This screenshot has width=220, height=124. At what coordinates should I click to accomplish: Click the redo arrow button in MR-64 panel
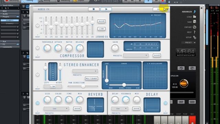point(192,68)
